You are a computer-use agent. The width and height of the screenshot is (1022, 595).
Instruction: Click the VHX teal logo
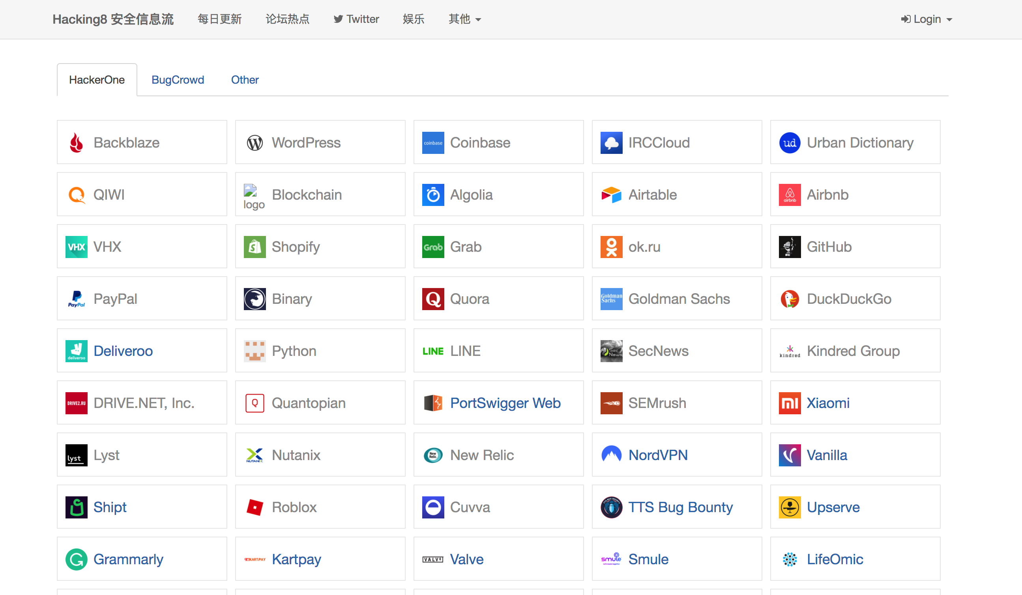point(76,247)
